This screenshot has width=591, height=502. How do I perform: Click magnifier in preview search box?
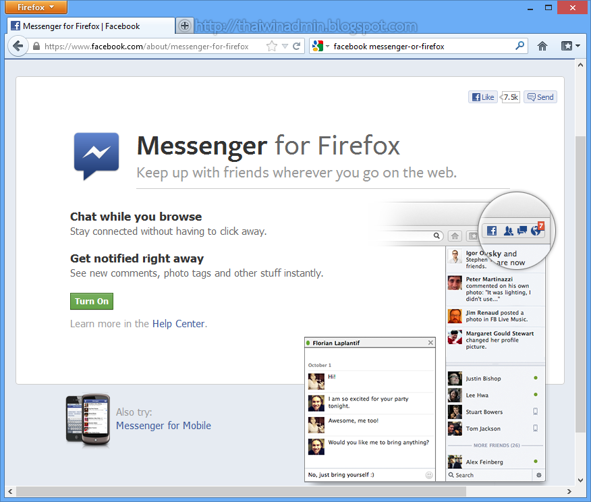point(437,235)
